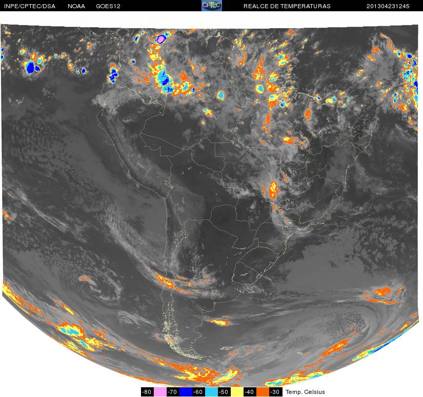Click the Temp. Celsius legend caption

pos(305,392)
